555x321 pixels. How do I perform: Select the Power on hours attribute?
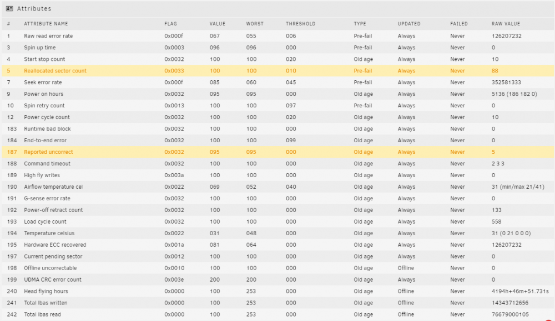[x=43, y=94]
